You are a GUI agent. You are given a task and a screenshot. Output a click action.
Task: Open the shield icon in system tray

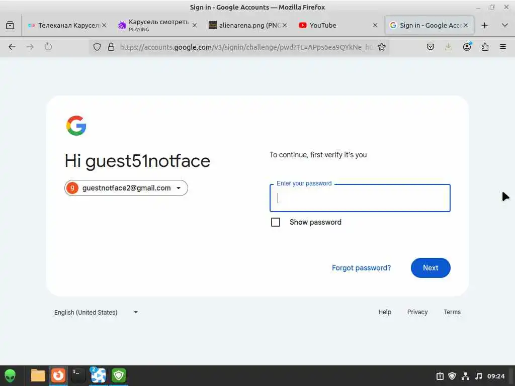452,376
